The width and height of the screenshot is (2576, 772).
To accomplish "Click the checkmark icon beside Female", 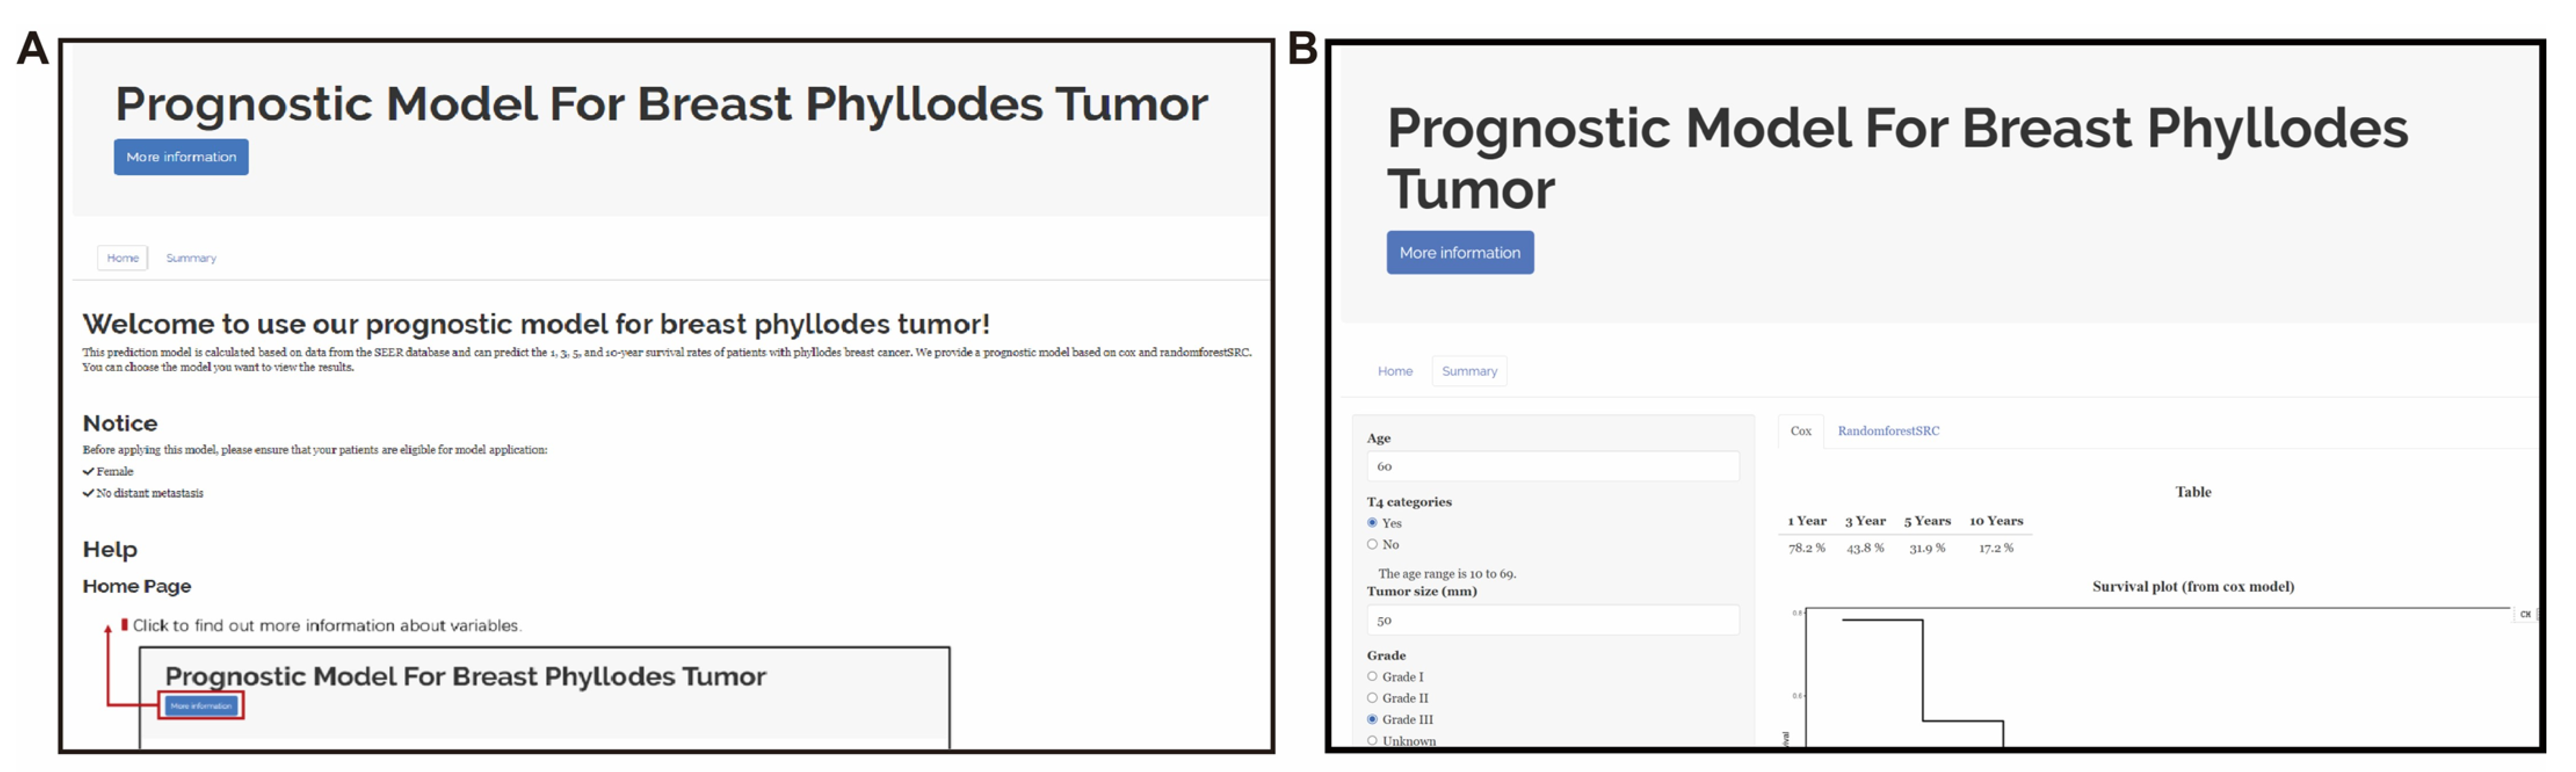I will pyautogui.click(x=88, y=472).
